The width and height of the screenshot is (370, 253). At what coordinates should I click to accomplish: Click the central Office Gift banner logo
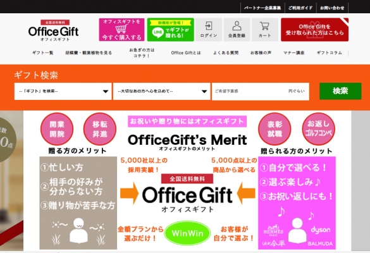click(187, 194)
